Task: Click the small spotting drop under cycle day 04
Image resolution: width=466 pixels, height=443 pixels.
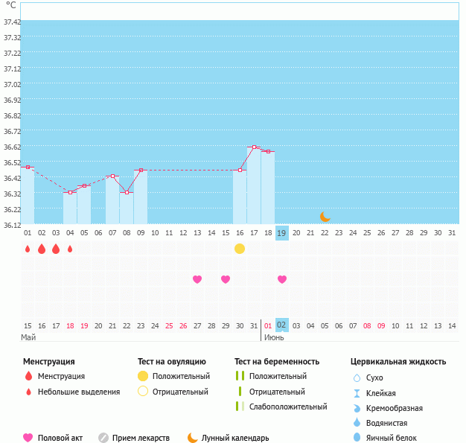Action: (x=70, y=249)
